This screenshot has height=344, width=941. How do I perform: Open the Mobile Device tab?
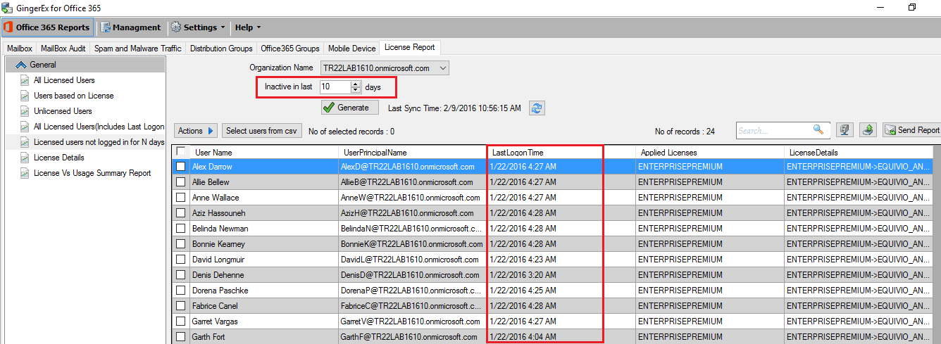351,49
